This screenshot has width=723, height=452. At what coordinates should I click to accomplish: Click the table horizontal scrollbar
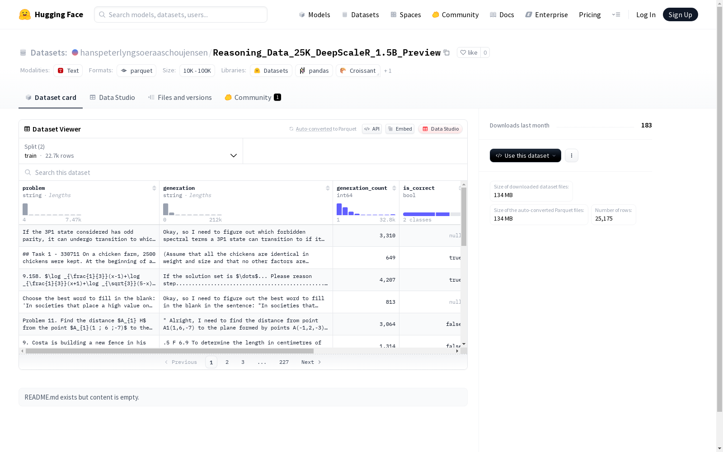click(169, 351)
